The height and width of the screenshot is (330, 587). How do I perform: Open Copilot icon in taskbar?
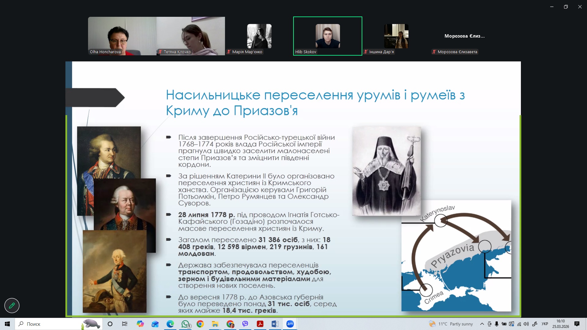tap(140, 324)
